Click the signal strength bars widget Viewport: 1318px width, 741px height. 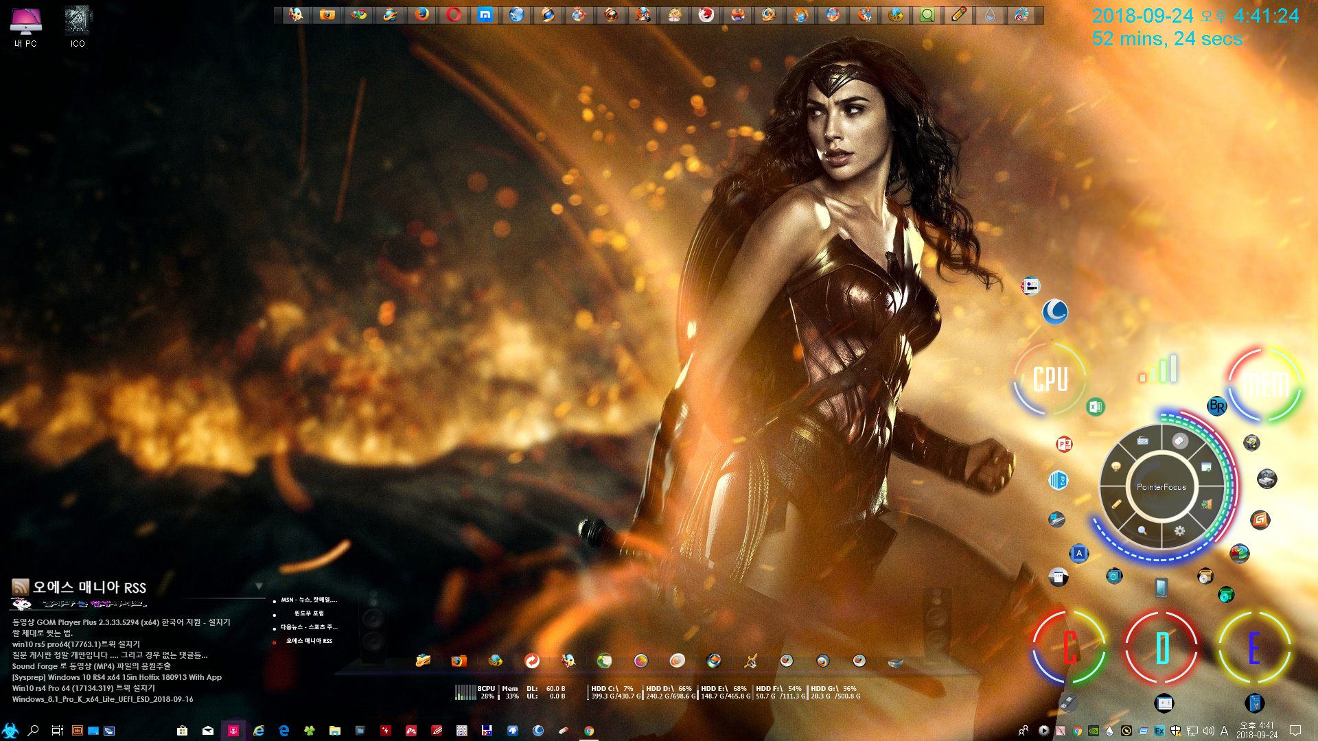(x=1159, y=368)
